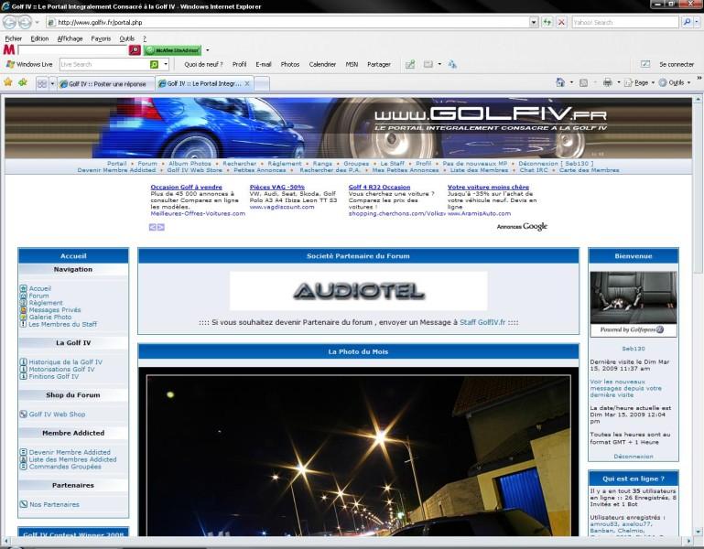Click the red McAfee search button
This screenshot has height=549, width=704.
click(135, 50)
